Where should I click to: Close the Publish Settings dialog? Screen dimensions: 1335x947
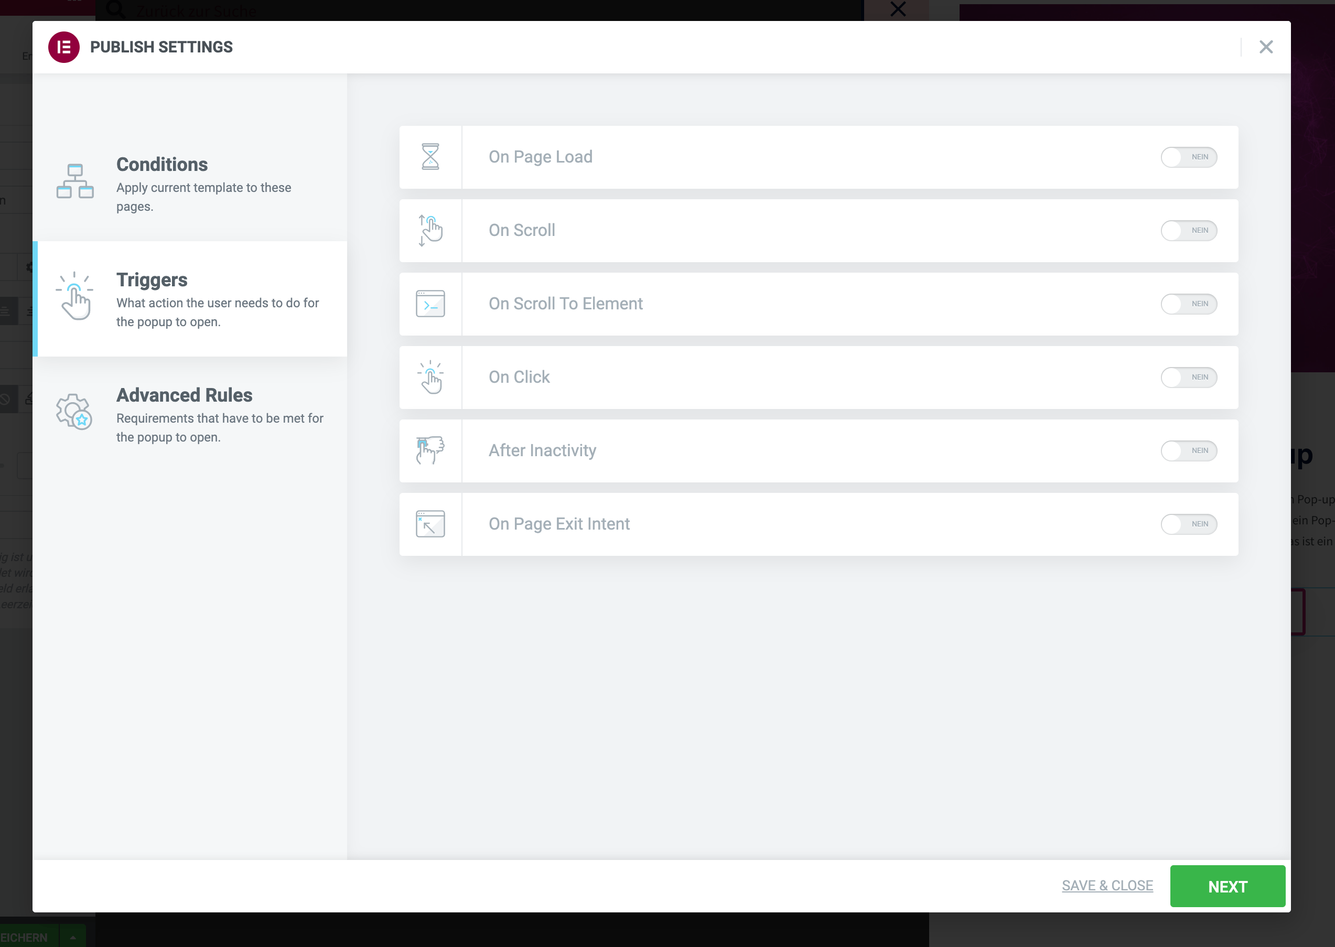click(x=1266, y=47)
